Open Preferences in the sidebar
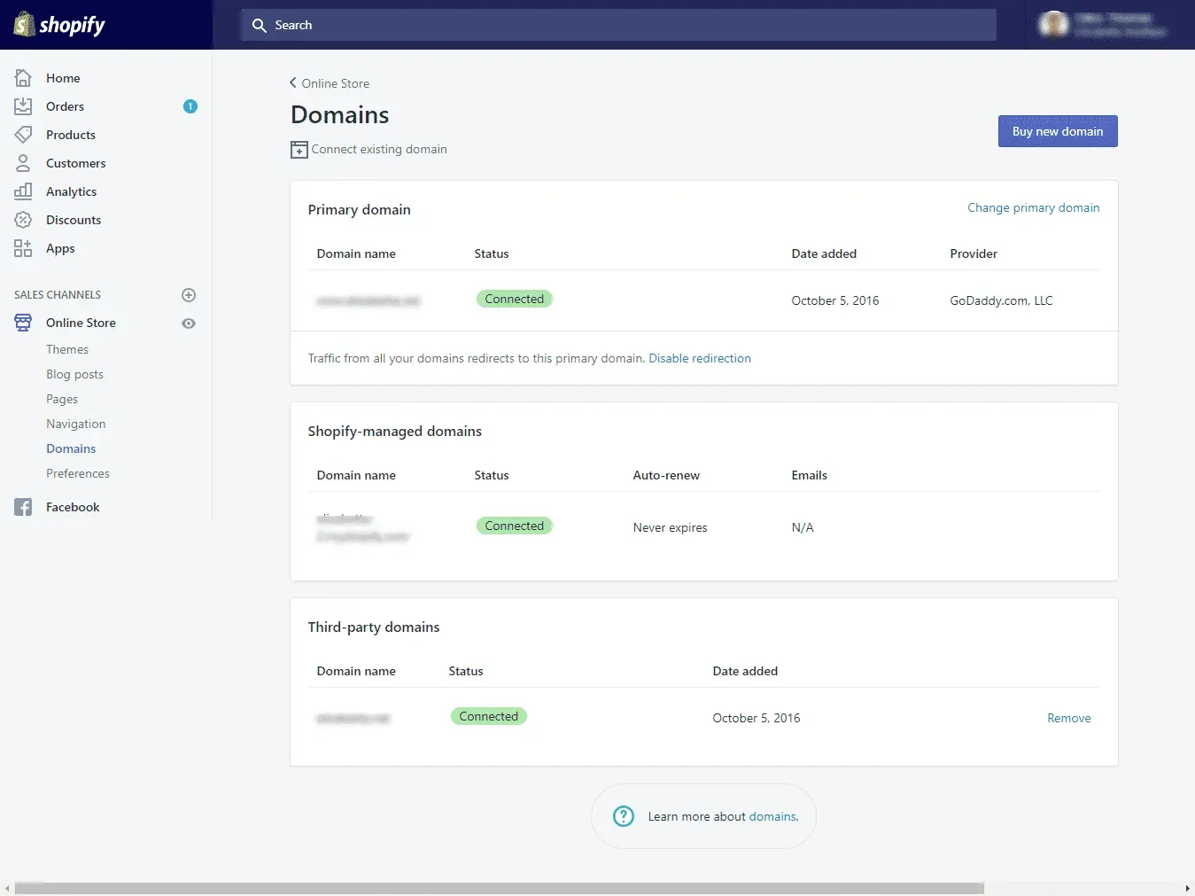 78,473
